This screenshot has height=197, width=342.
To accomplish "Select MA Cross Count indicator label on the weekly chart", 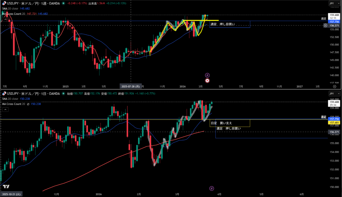I will coord(13,14).
